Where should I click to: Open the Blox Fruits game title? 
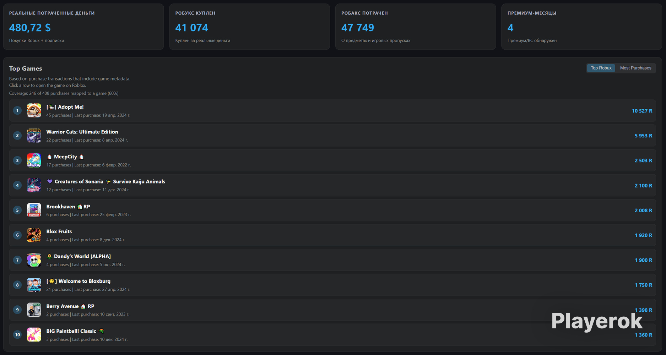59,231
